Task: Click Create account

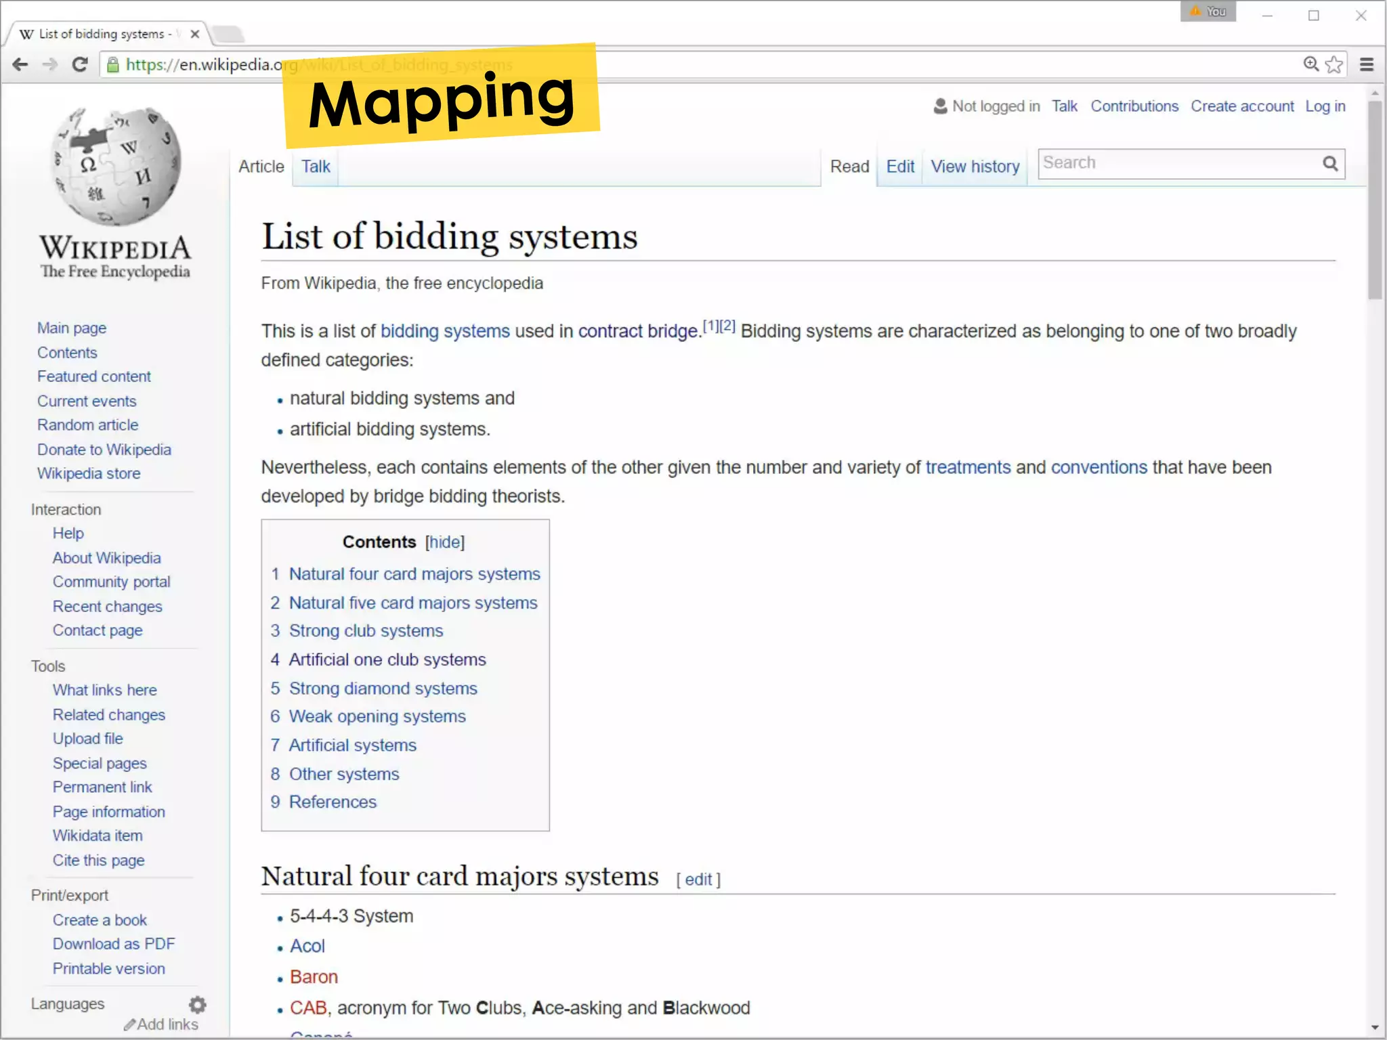Action: click(1242, 106)
